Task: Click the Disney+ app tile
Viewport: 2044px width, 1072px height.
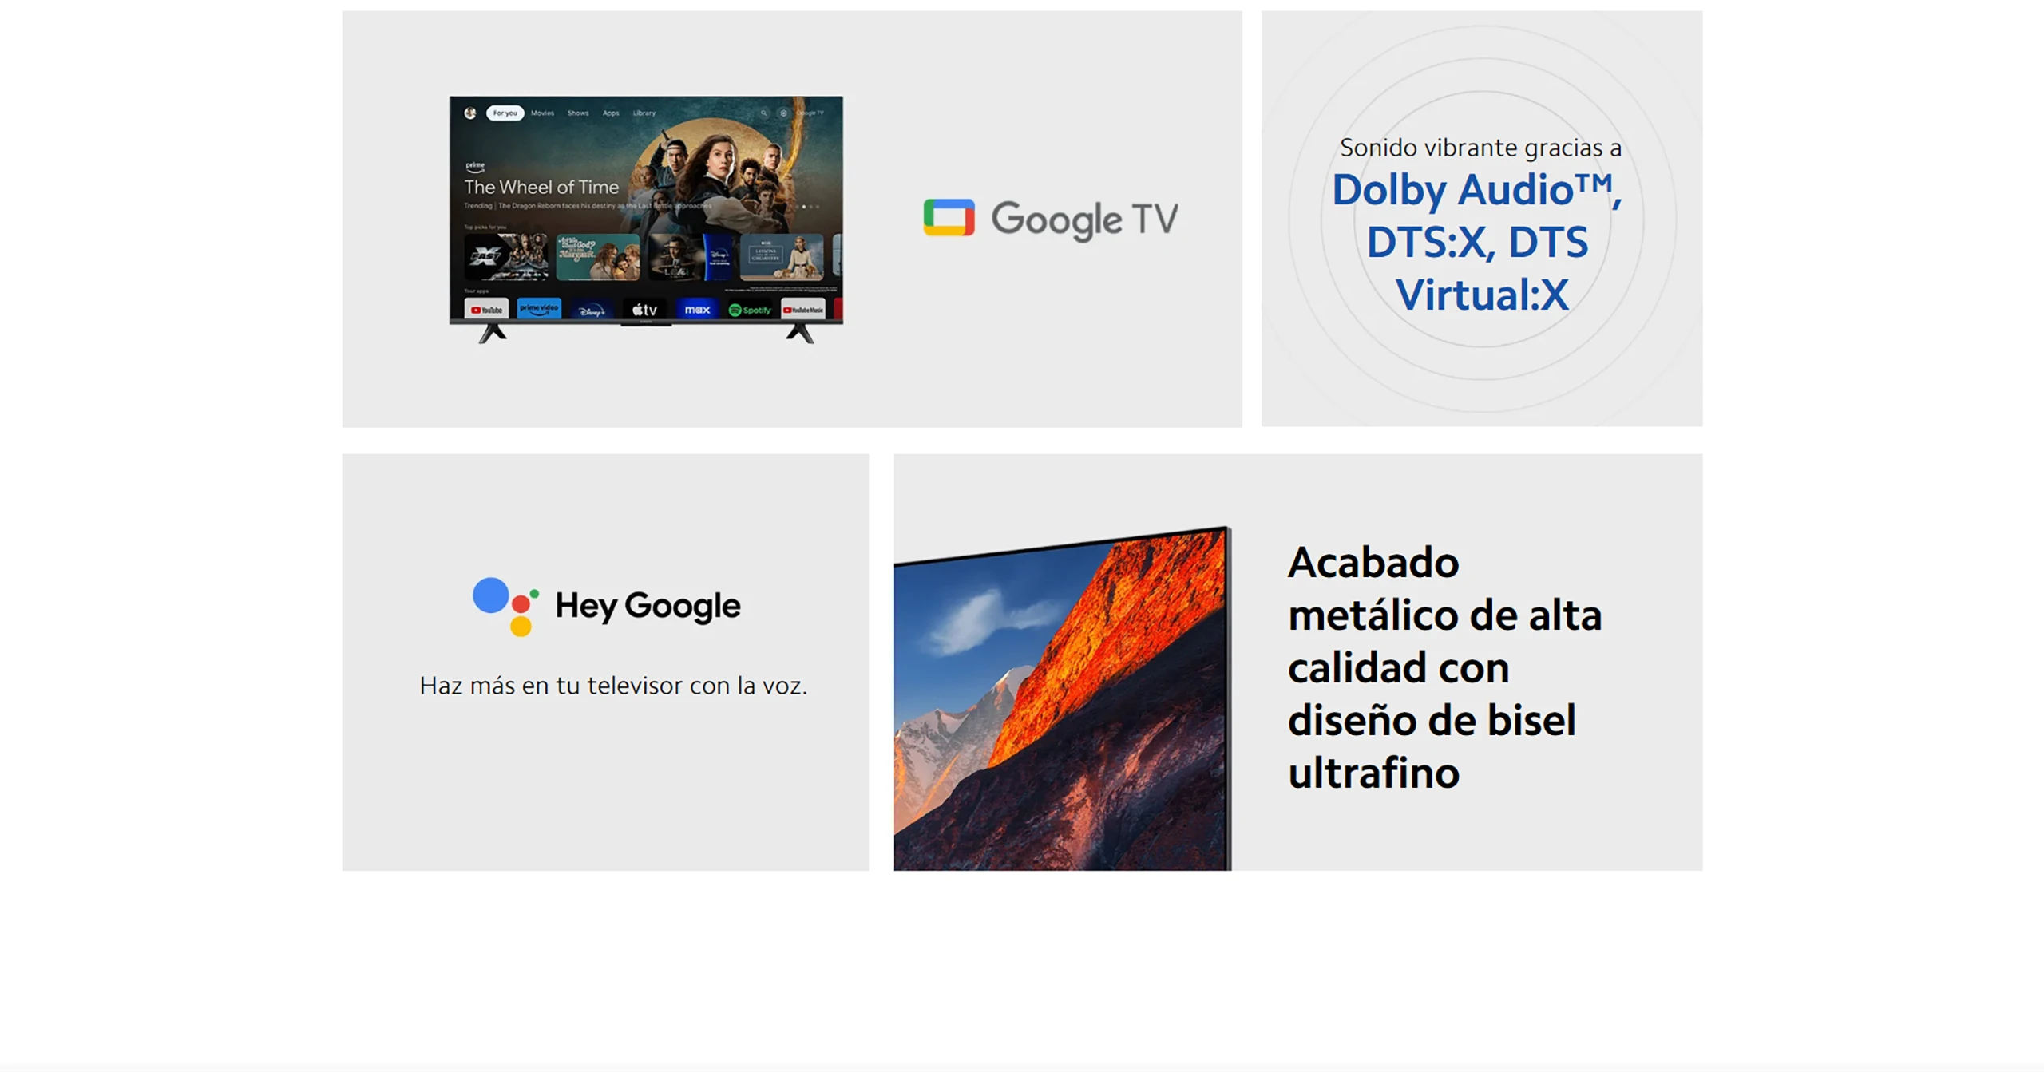Action: click(592, 309)
